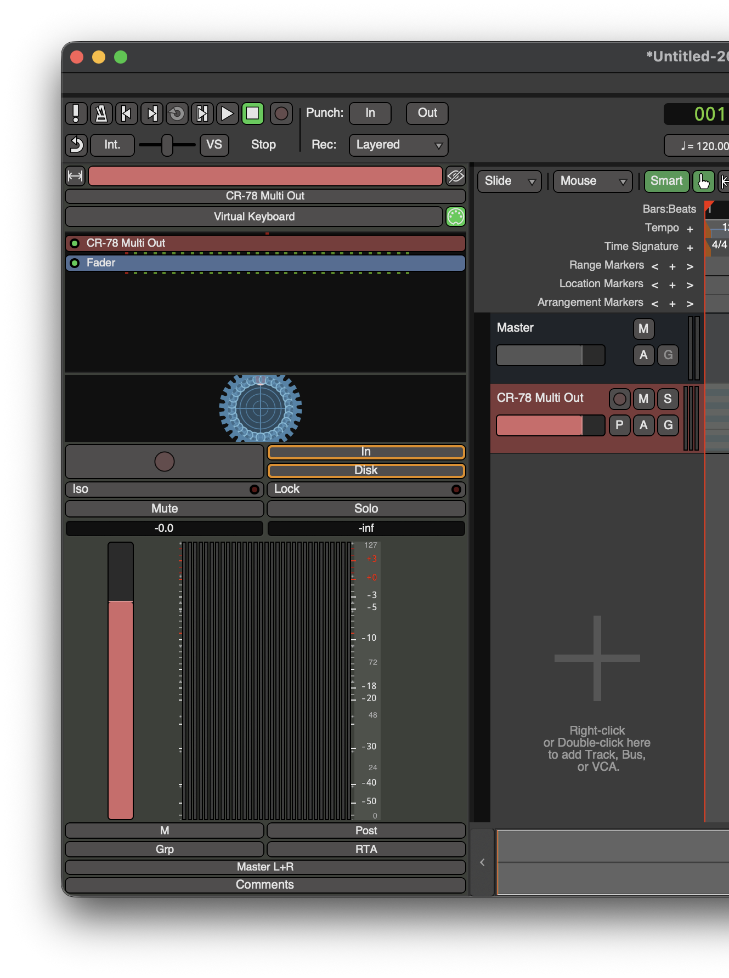Hide the mixer strip with eye icon
The width and height of the screenshot is (729, 978).
(x=455, y=176)
